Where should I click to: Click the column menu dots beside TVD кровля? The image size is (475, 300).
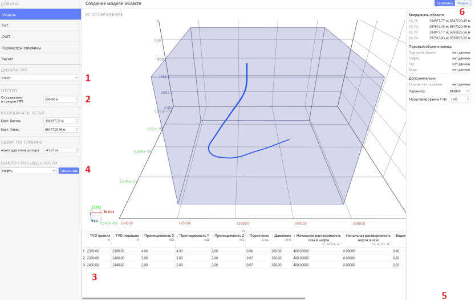[x=88, y=236]
